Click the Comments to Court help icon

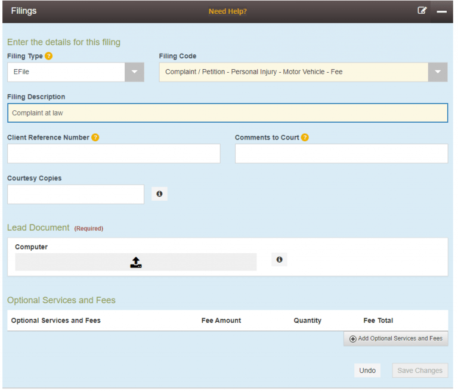[x=305, y=138]
